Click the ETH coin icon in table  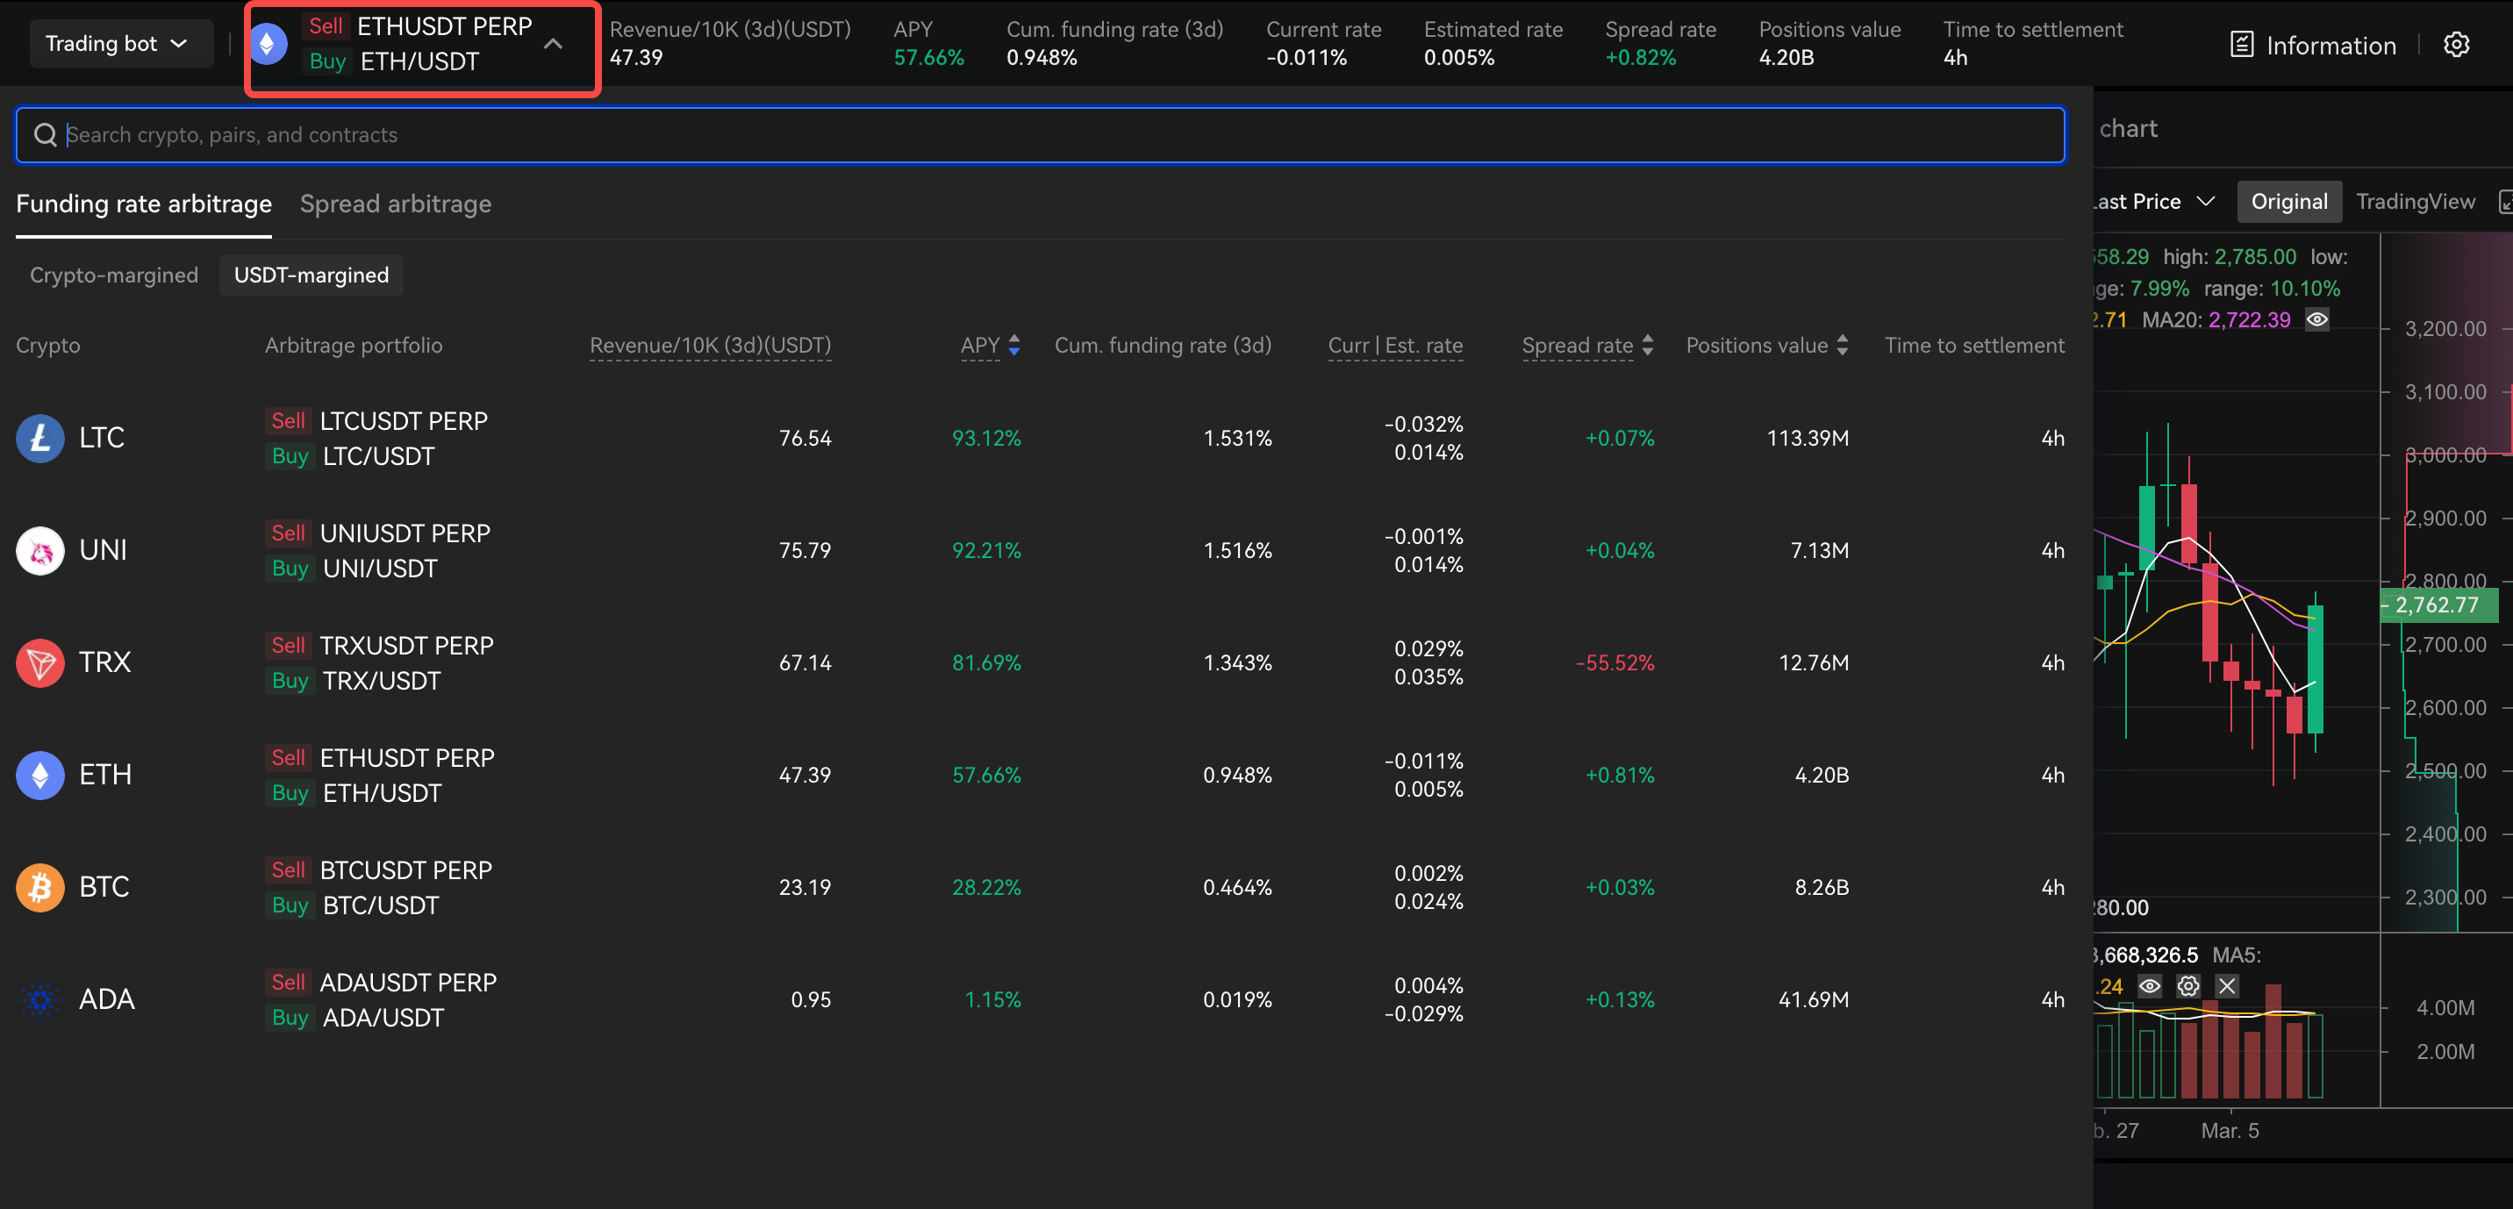tap(40, 775)
